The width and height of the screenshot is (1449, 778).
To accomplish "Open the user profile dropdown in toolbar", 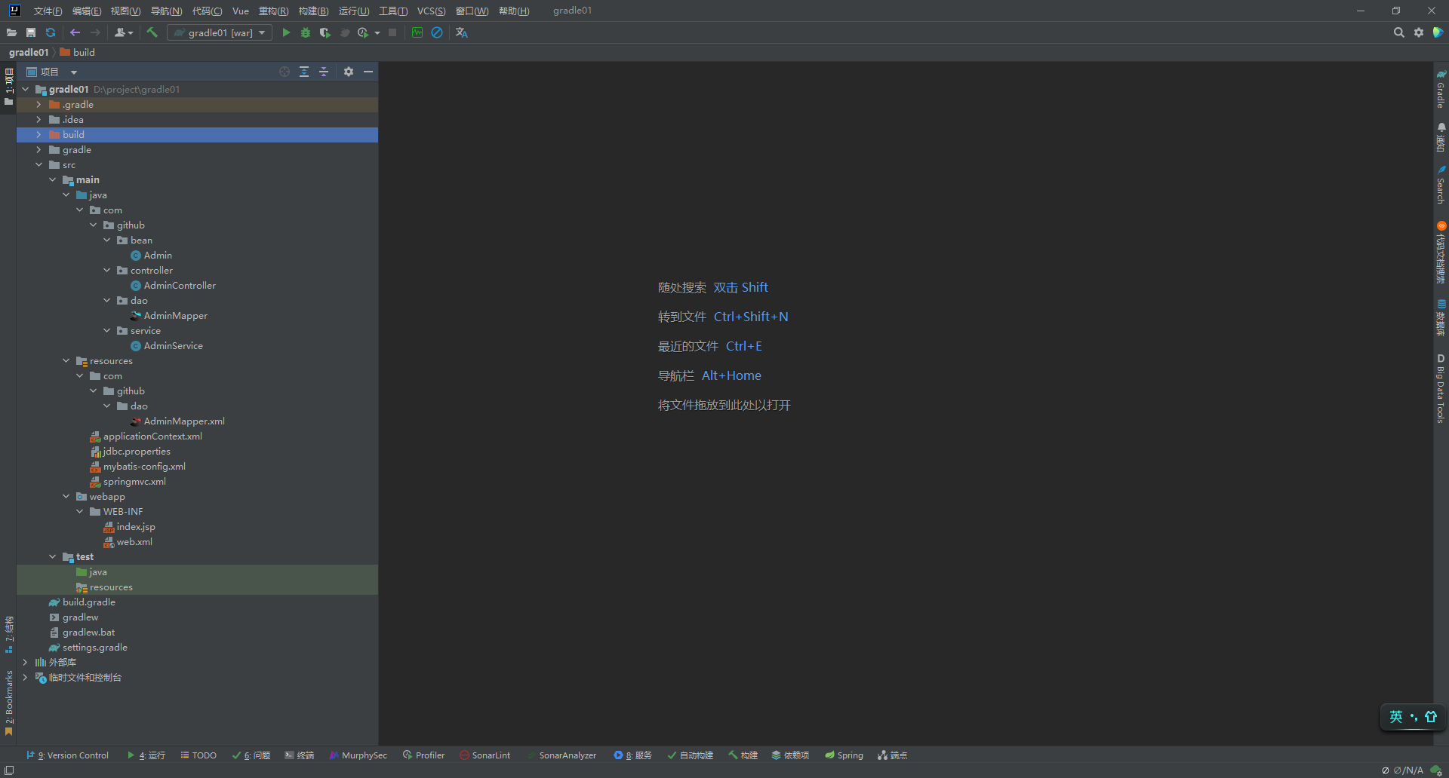I will [x=124, y=32].
